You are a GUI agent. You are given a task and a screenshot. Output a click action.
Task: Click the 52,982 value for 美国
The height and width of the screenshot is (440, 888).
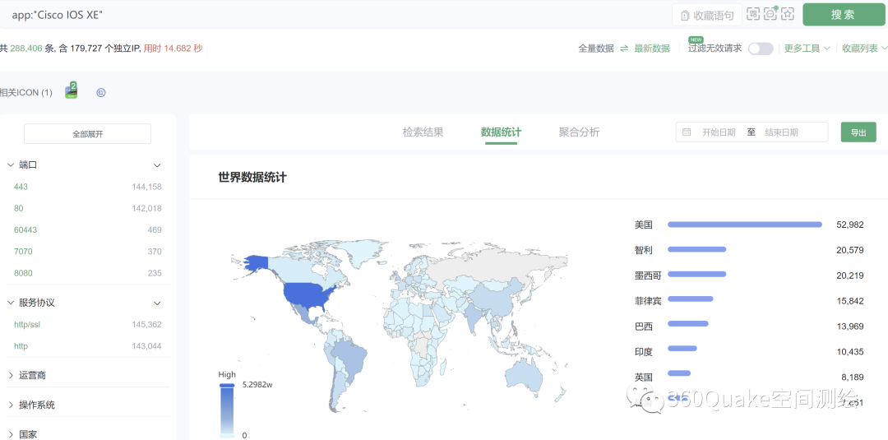click(x=850, y=225)
